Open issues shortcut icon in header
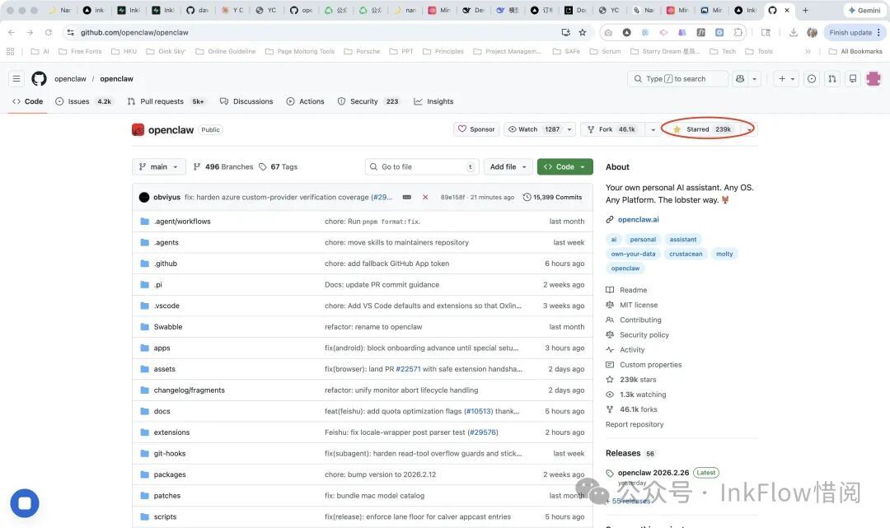 [812, 79]
